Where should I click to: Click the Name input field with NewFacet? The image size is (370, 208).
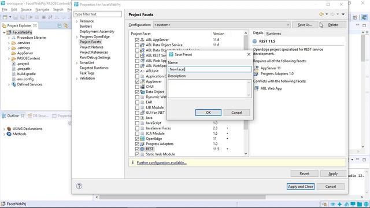coord(209,69)
